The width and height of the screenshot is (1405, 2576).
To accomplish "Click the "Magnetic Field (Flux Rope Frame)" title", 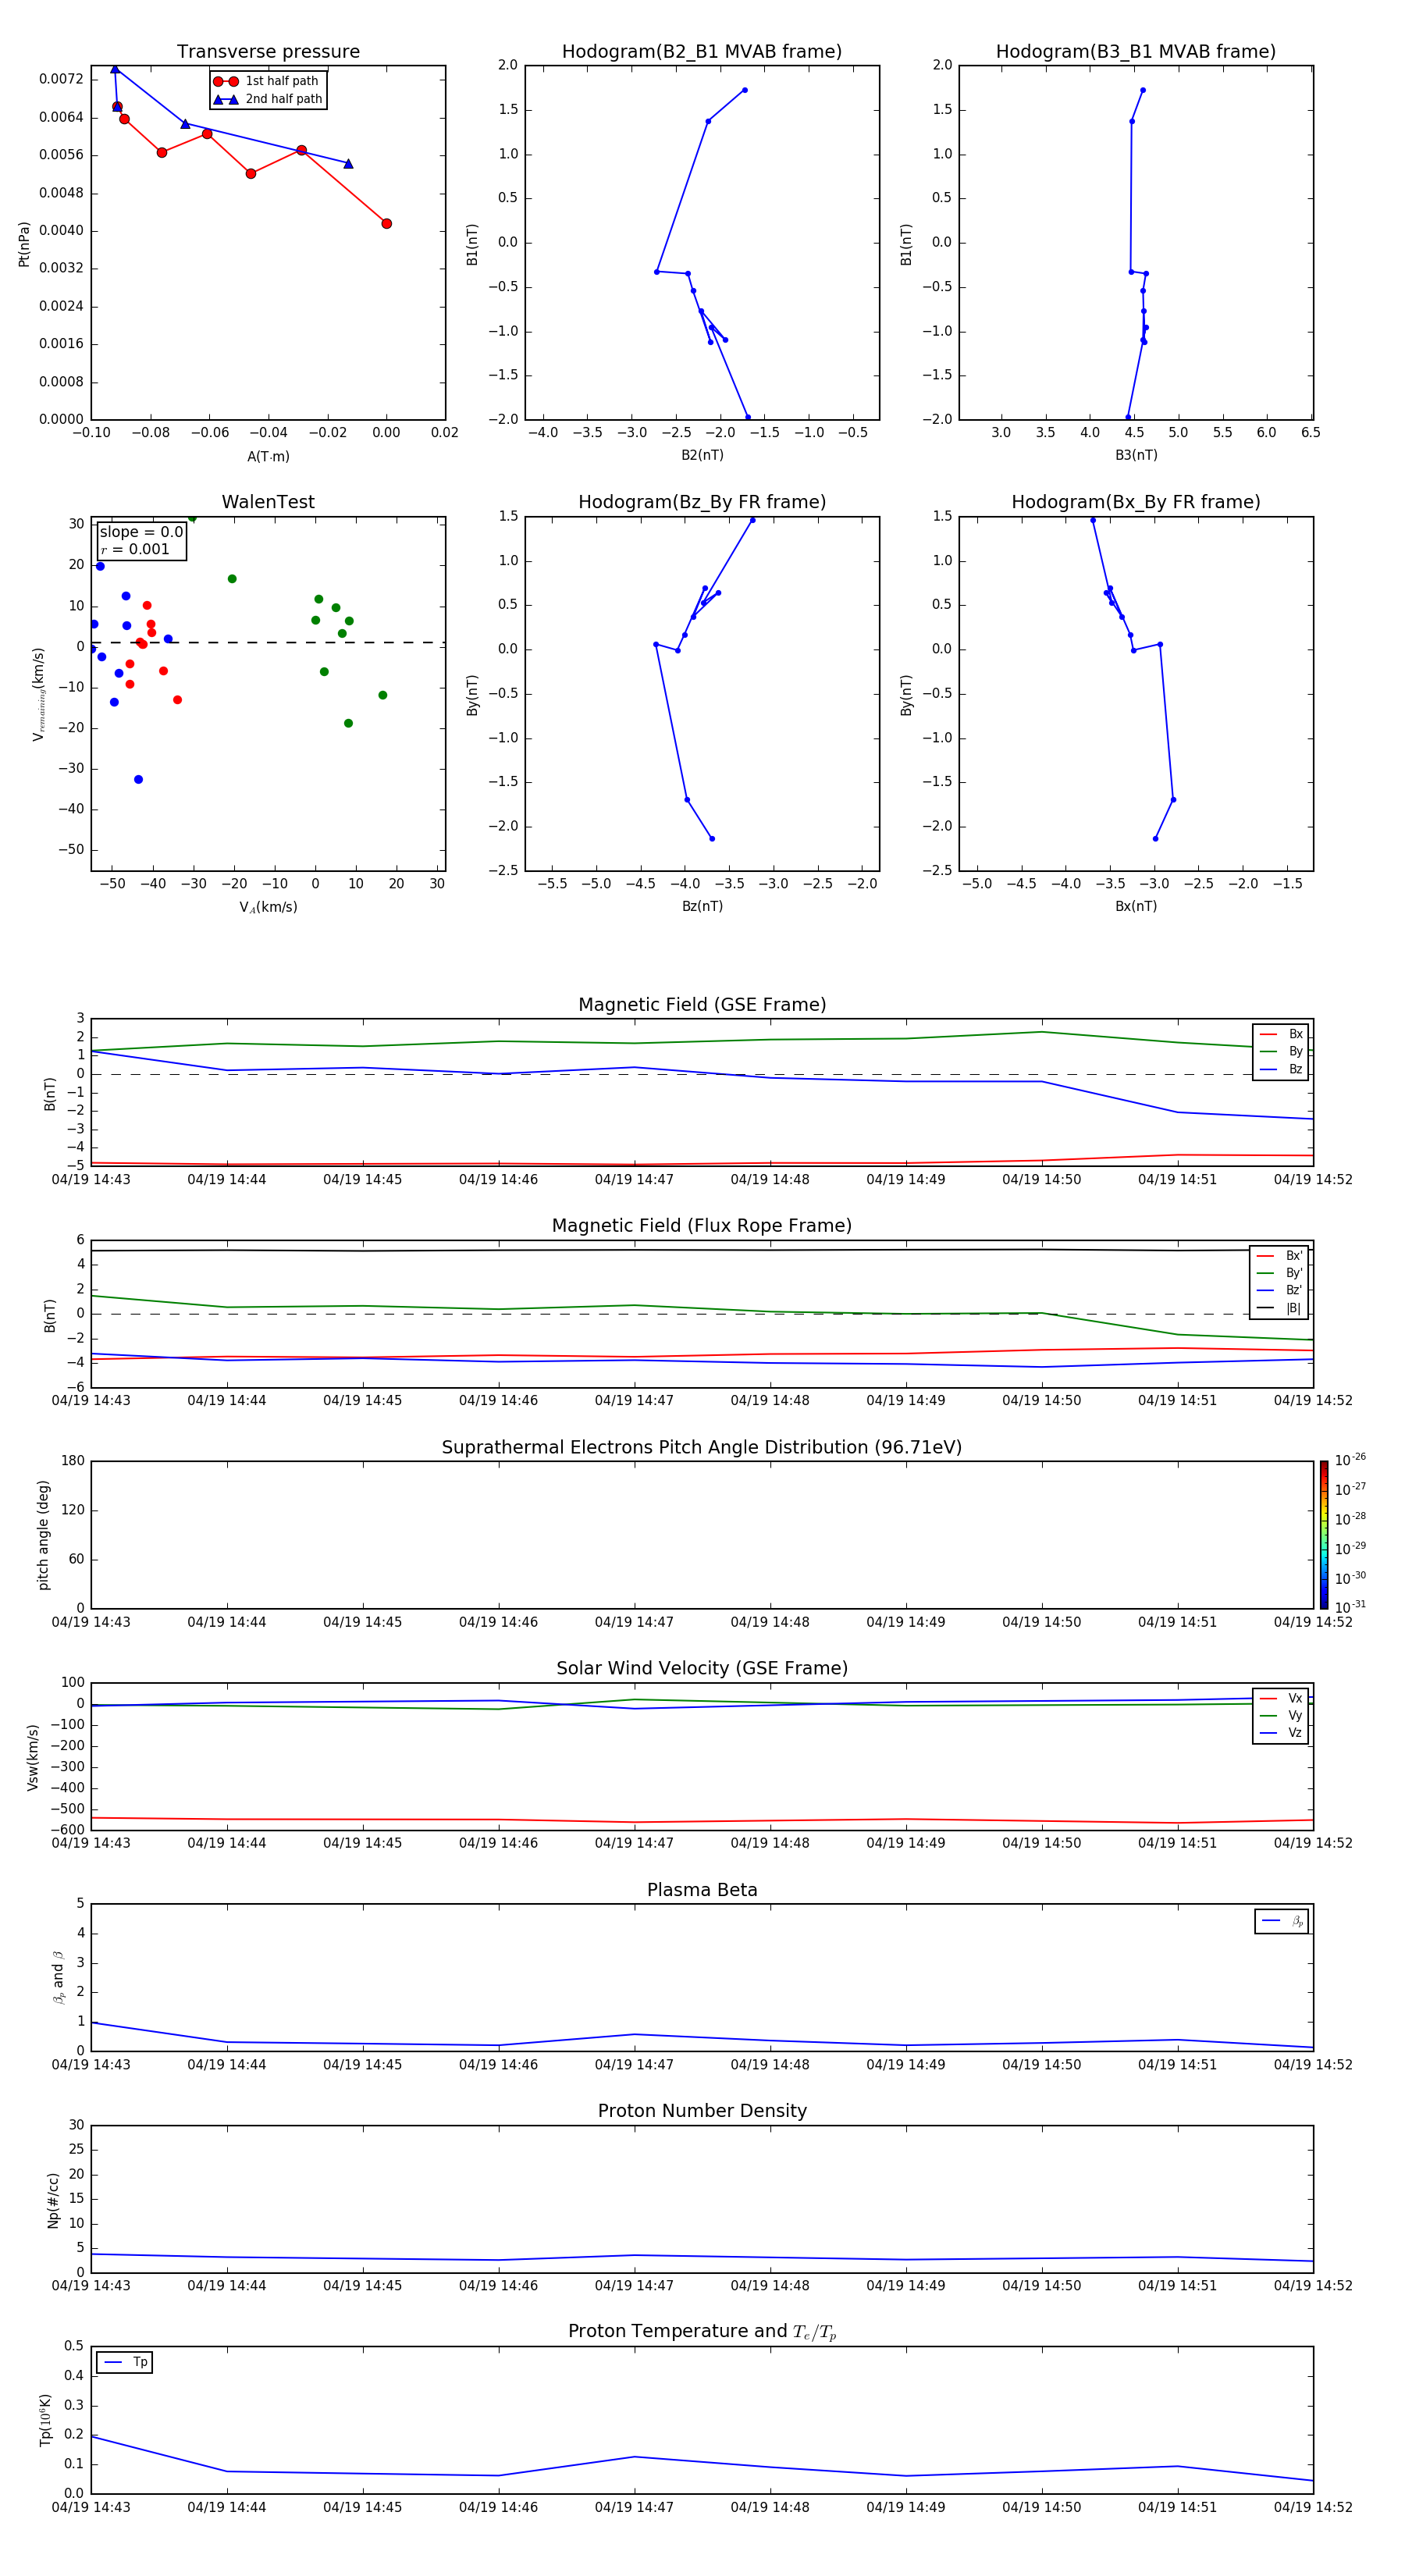I will pyautogui.click(x=702, y=1226).
